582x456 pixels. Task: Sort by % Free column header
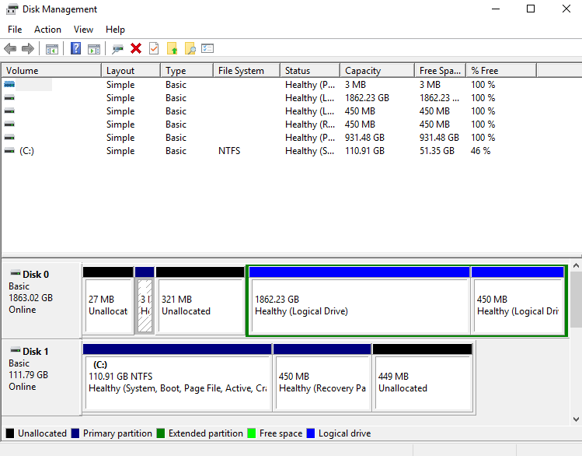(501, 70)
